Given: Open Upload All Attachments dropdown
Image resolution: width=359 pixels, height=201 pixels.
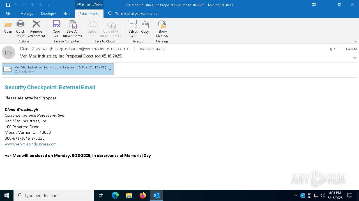Looking at the screenshot, I should (111, 29).
